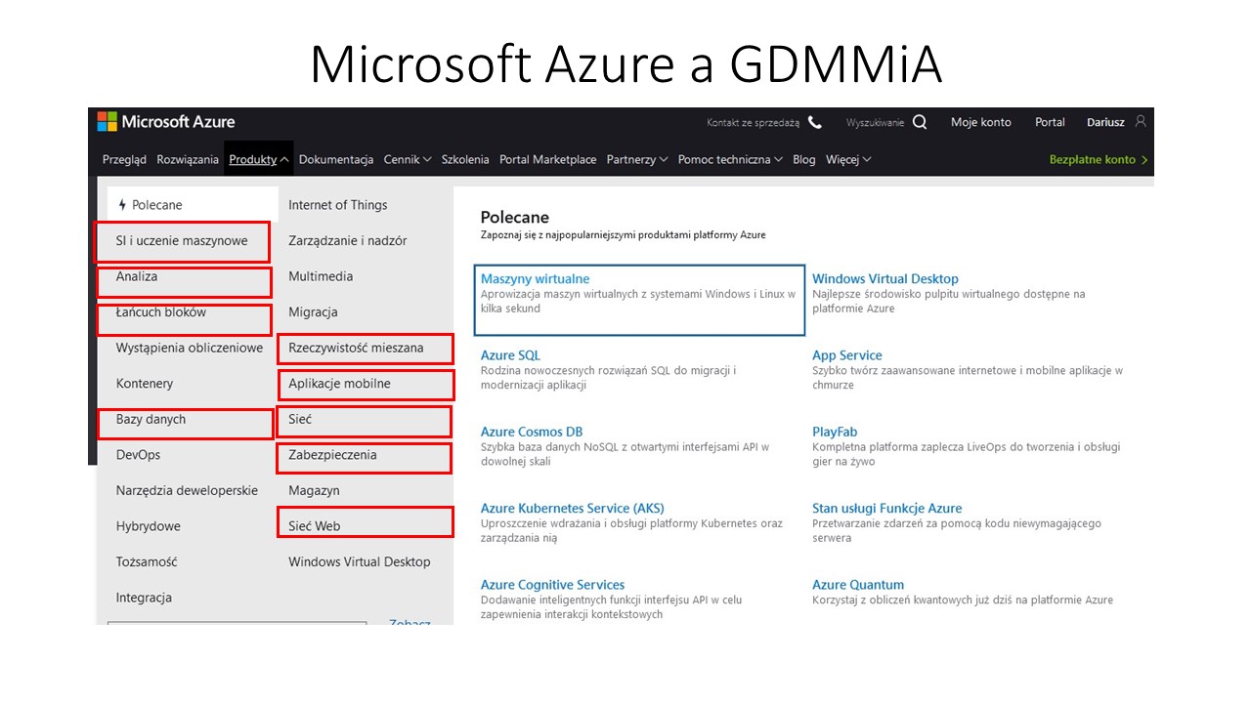Collapse the Produkty dropdown chevron

[284, 159]
